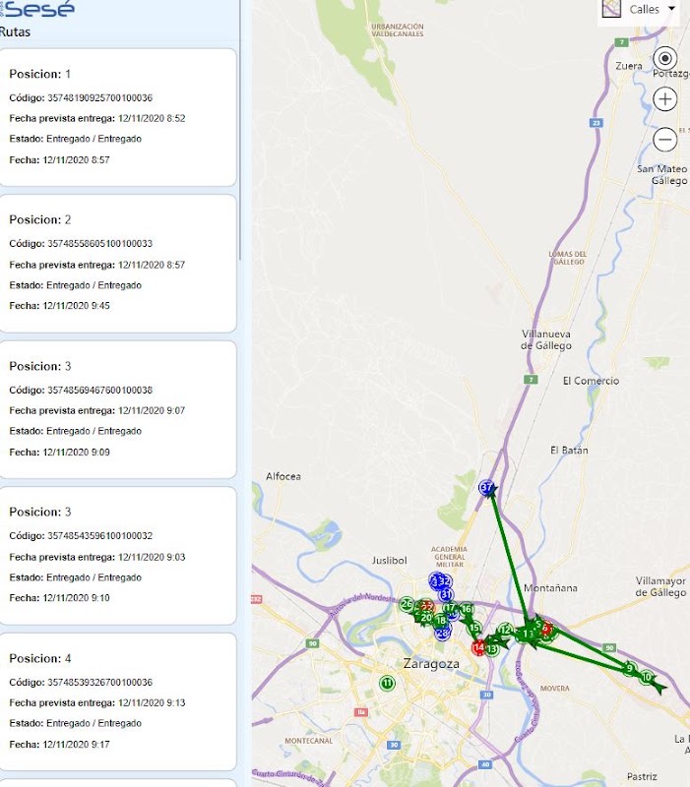Screen dimensions: 690x787
Task: Select green stop marker 20
Action: coord(426,618)
